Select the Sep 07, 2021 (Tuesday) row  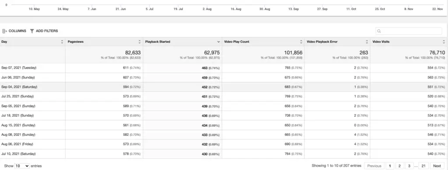coord(224,68)
